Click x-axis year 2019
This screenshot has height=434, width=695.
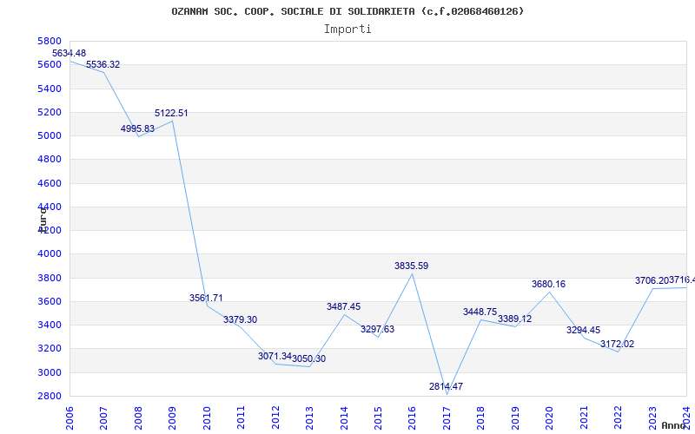click(515, 418)
